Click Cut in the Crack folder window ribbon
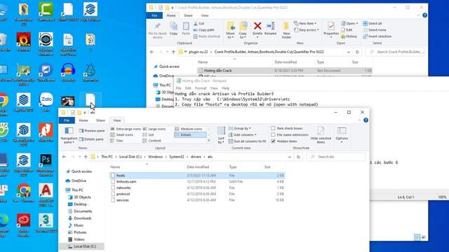Viewport: 449px width, 252px height. (x=199, y=23)
